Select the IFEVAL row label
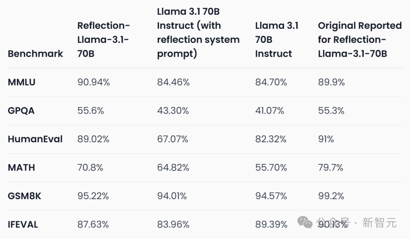410x239 pixels. (x=23, y=224)
